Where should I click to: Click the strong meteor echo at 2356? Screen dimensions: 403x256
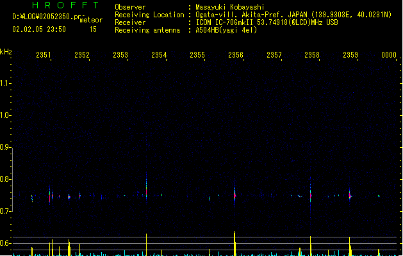[x=234, y=194]
